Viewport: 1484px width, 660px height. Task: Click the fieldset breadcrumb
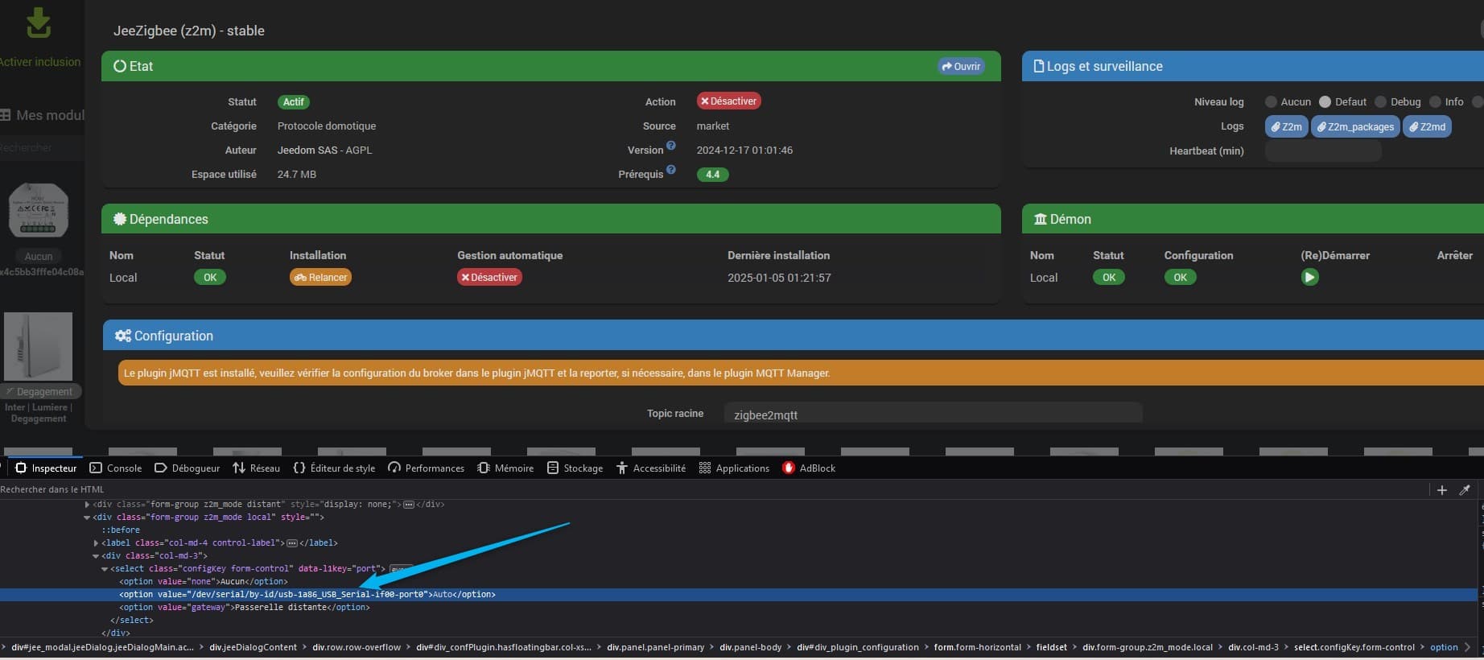[x=1052, y=647]
